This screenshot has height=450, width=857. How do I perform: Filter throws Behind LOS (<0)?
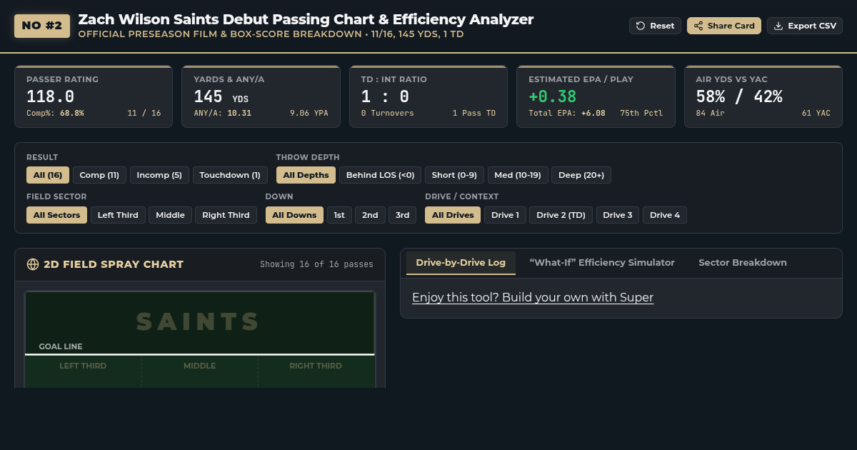(380, 175)
